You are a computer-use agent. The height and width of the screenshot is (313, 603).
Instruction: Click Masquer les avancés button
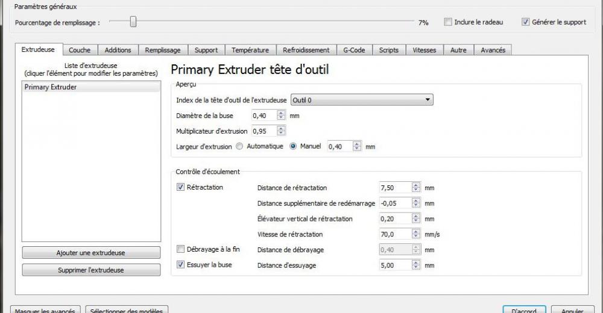point(45,309)
